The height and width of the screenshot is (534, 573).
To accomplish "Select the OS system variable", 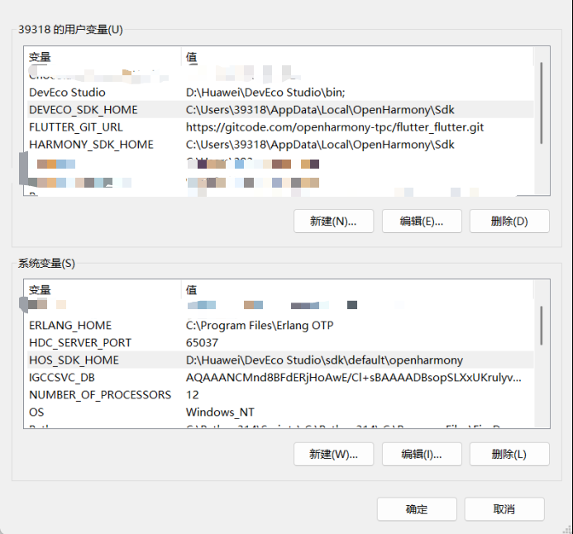I will (280, 412).
